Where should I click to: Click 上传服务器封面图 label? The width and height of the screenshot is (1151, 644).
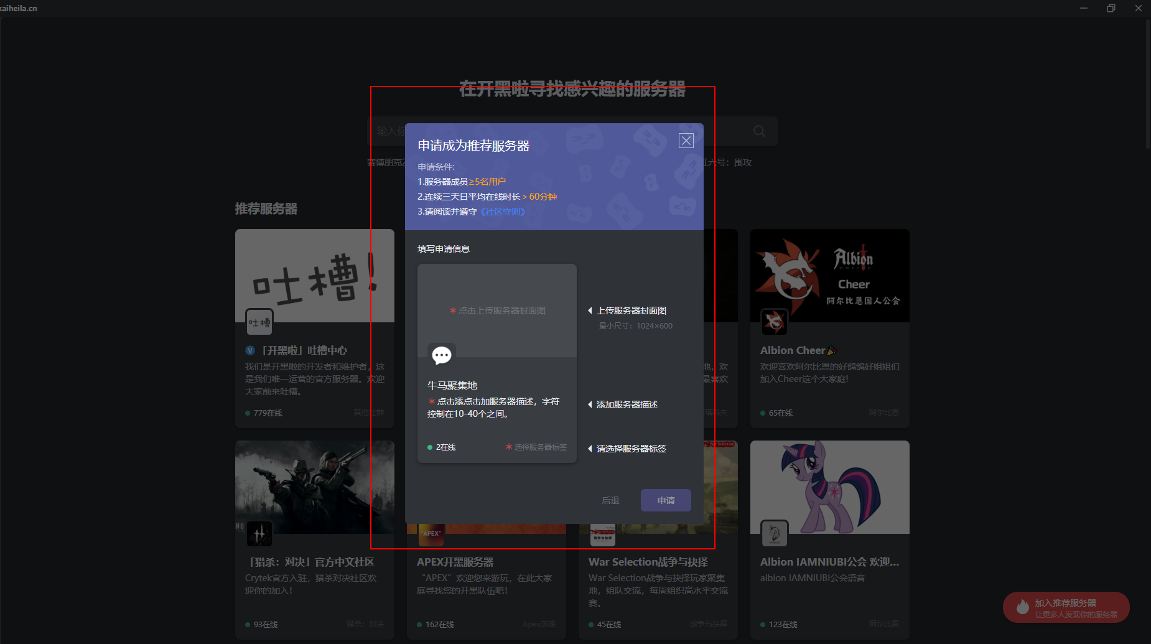[x=631, y=310]
